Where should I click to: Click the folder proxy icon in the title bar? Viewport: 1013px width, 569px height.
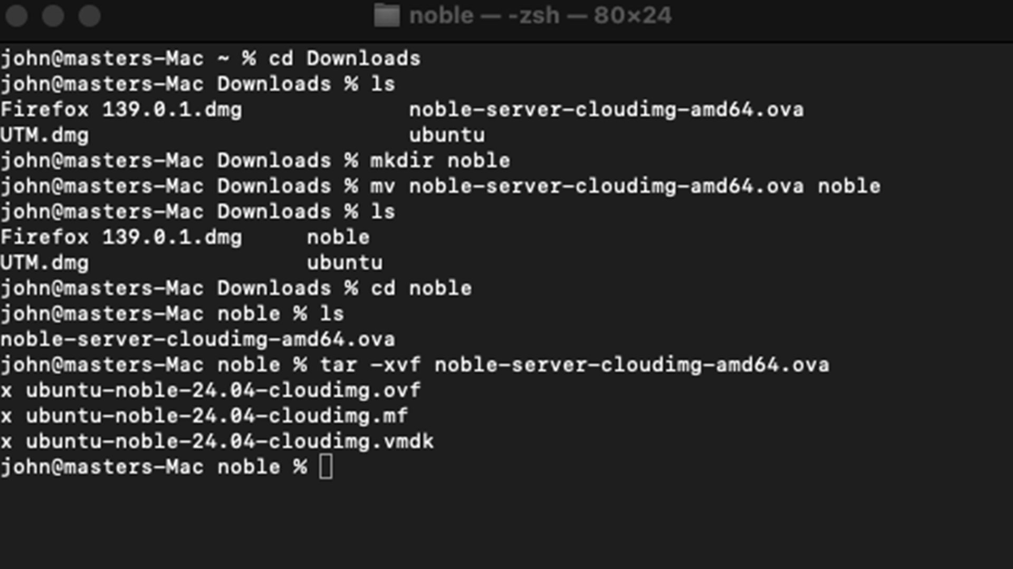(x=387, y=16)
